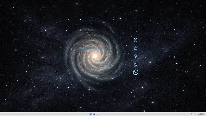206x116 pixels.
Task: Open the clock and date flyout
Action: click(200, 114)
